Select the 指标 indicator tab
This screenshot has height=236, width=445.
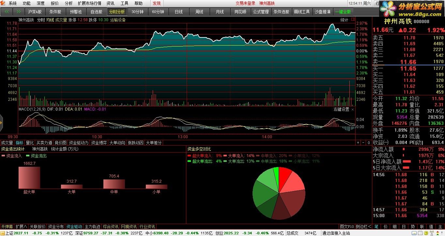[20, 143]
